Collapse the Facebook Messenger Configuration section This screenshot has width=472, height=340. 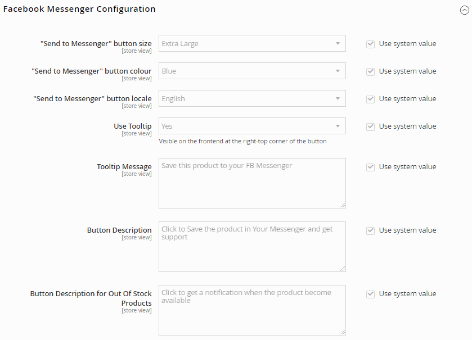[464, 10]
